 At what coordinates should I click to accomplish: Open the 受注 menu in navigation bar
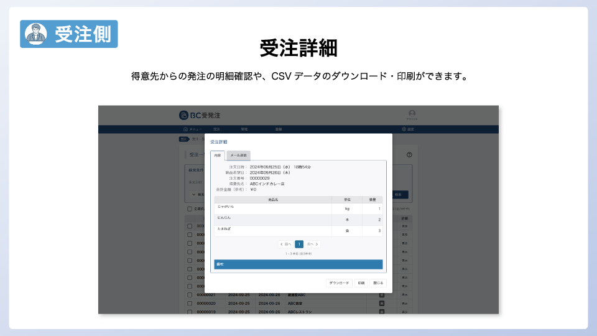tap(216, 129)
